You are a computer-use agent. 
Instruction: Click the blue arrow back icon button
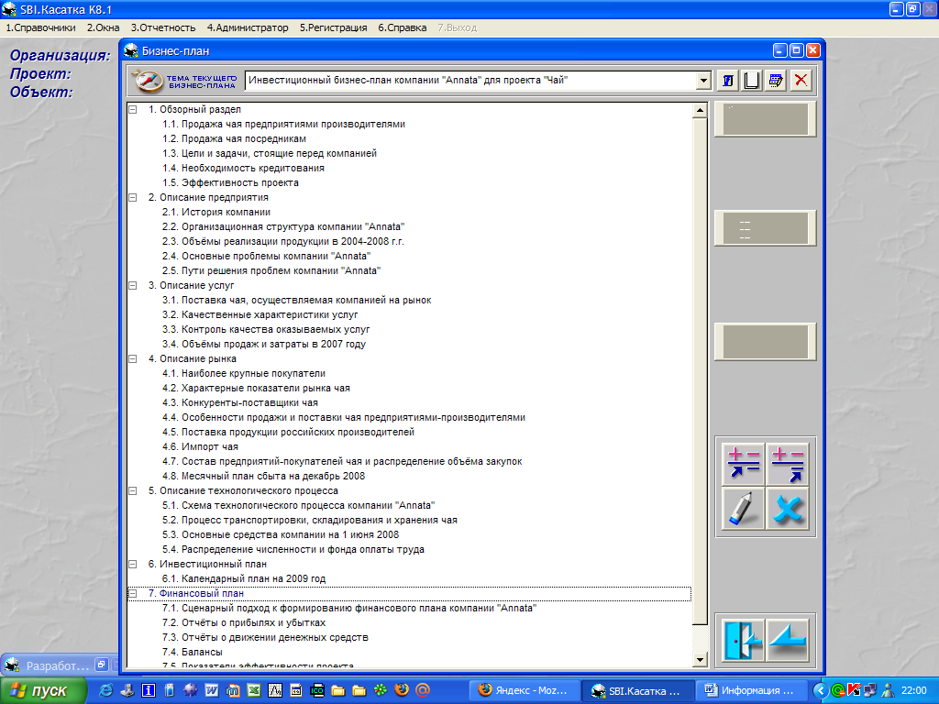tap(788, 641)
